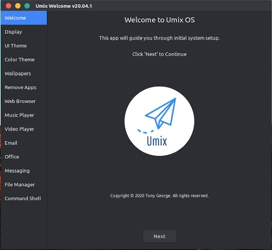Viewport: 272px width, 250px height.
Task: Go to Command Shell section
Action: click(x=24, y=198)
